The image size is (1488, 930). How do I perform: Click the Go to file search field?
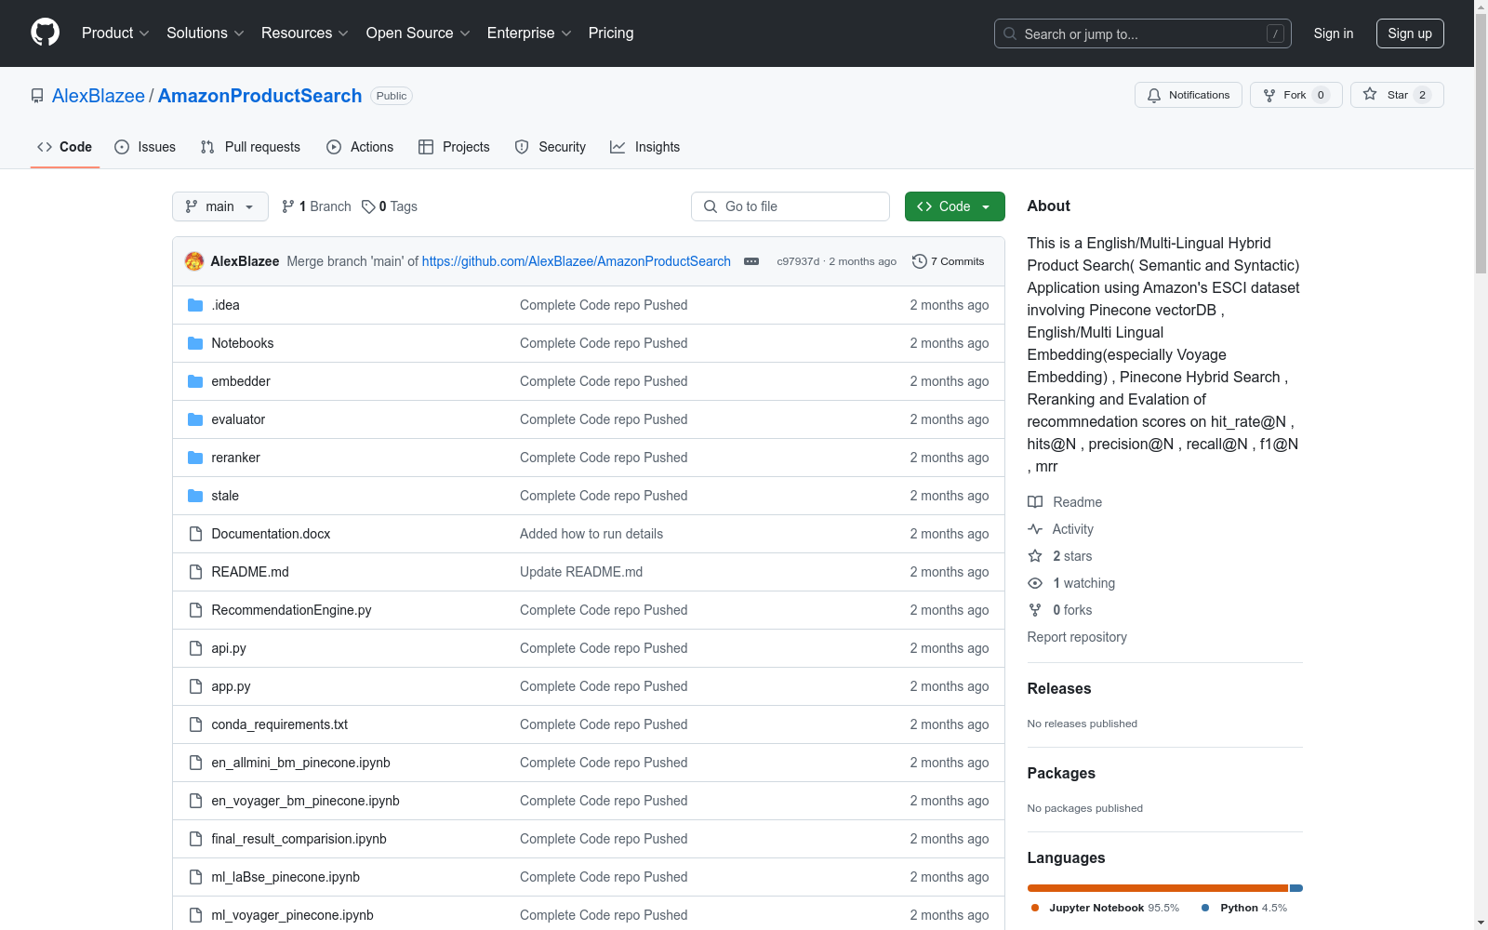pyautogui.click(x=790, y=206)
